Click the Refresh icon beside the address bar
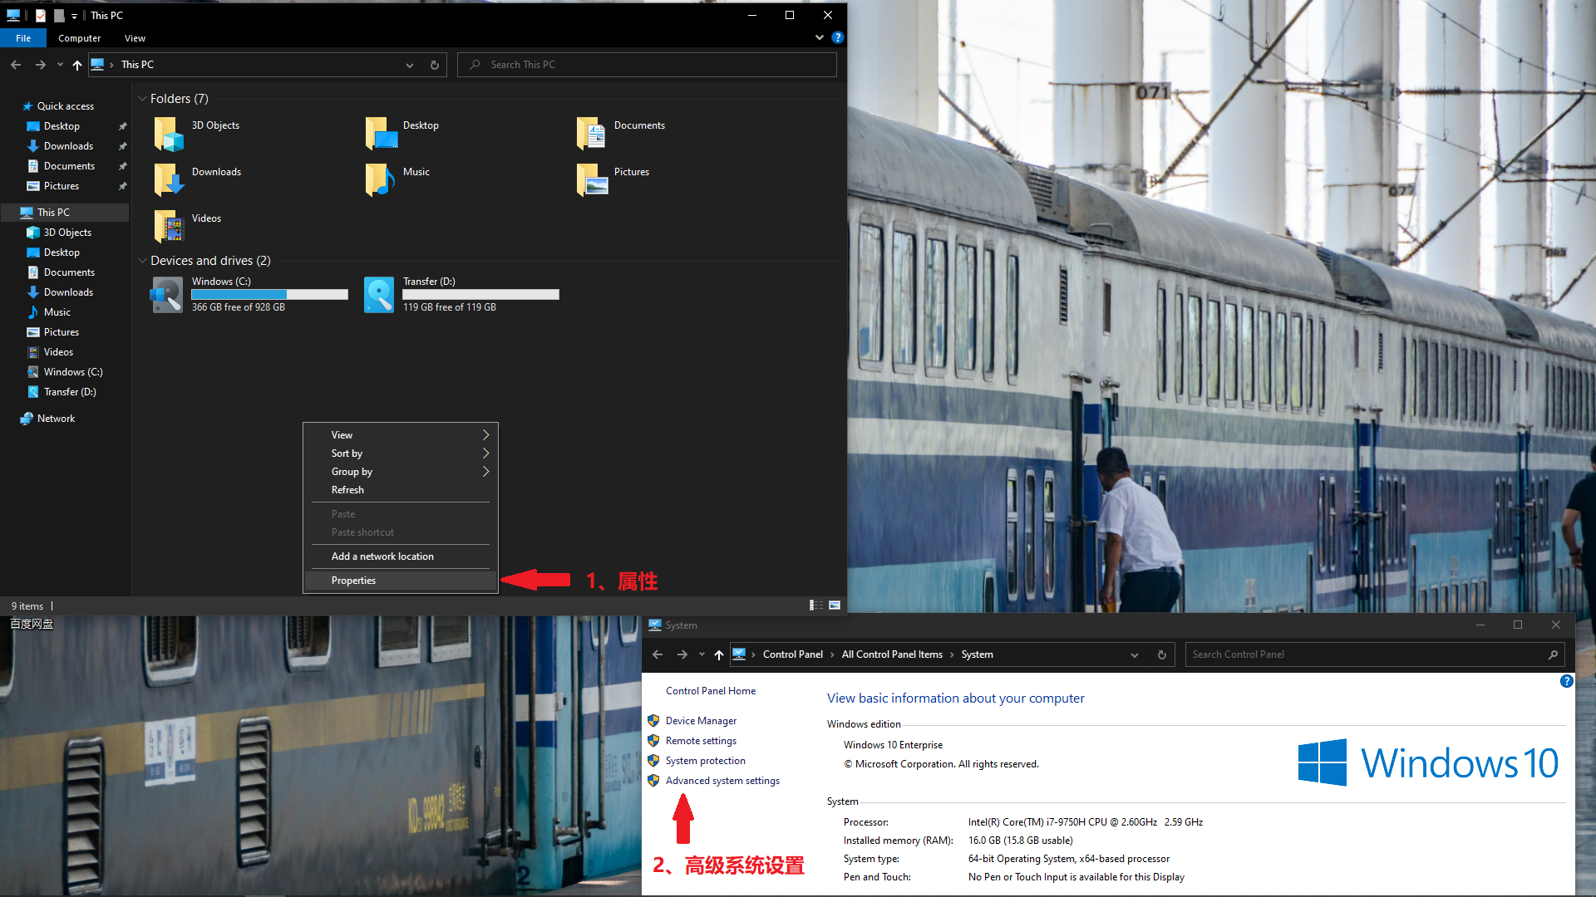The height and width of the screenshot is (897, 1596). point(434,65)
